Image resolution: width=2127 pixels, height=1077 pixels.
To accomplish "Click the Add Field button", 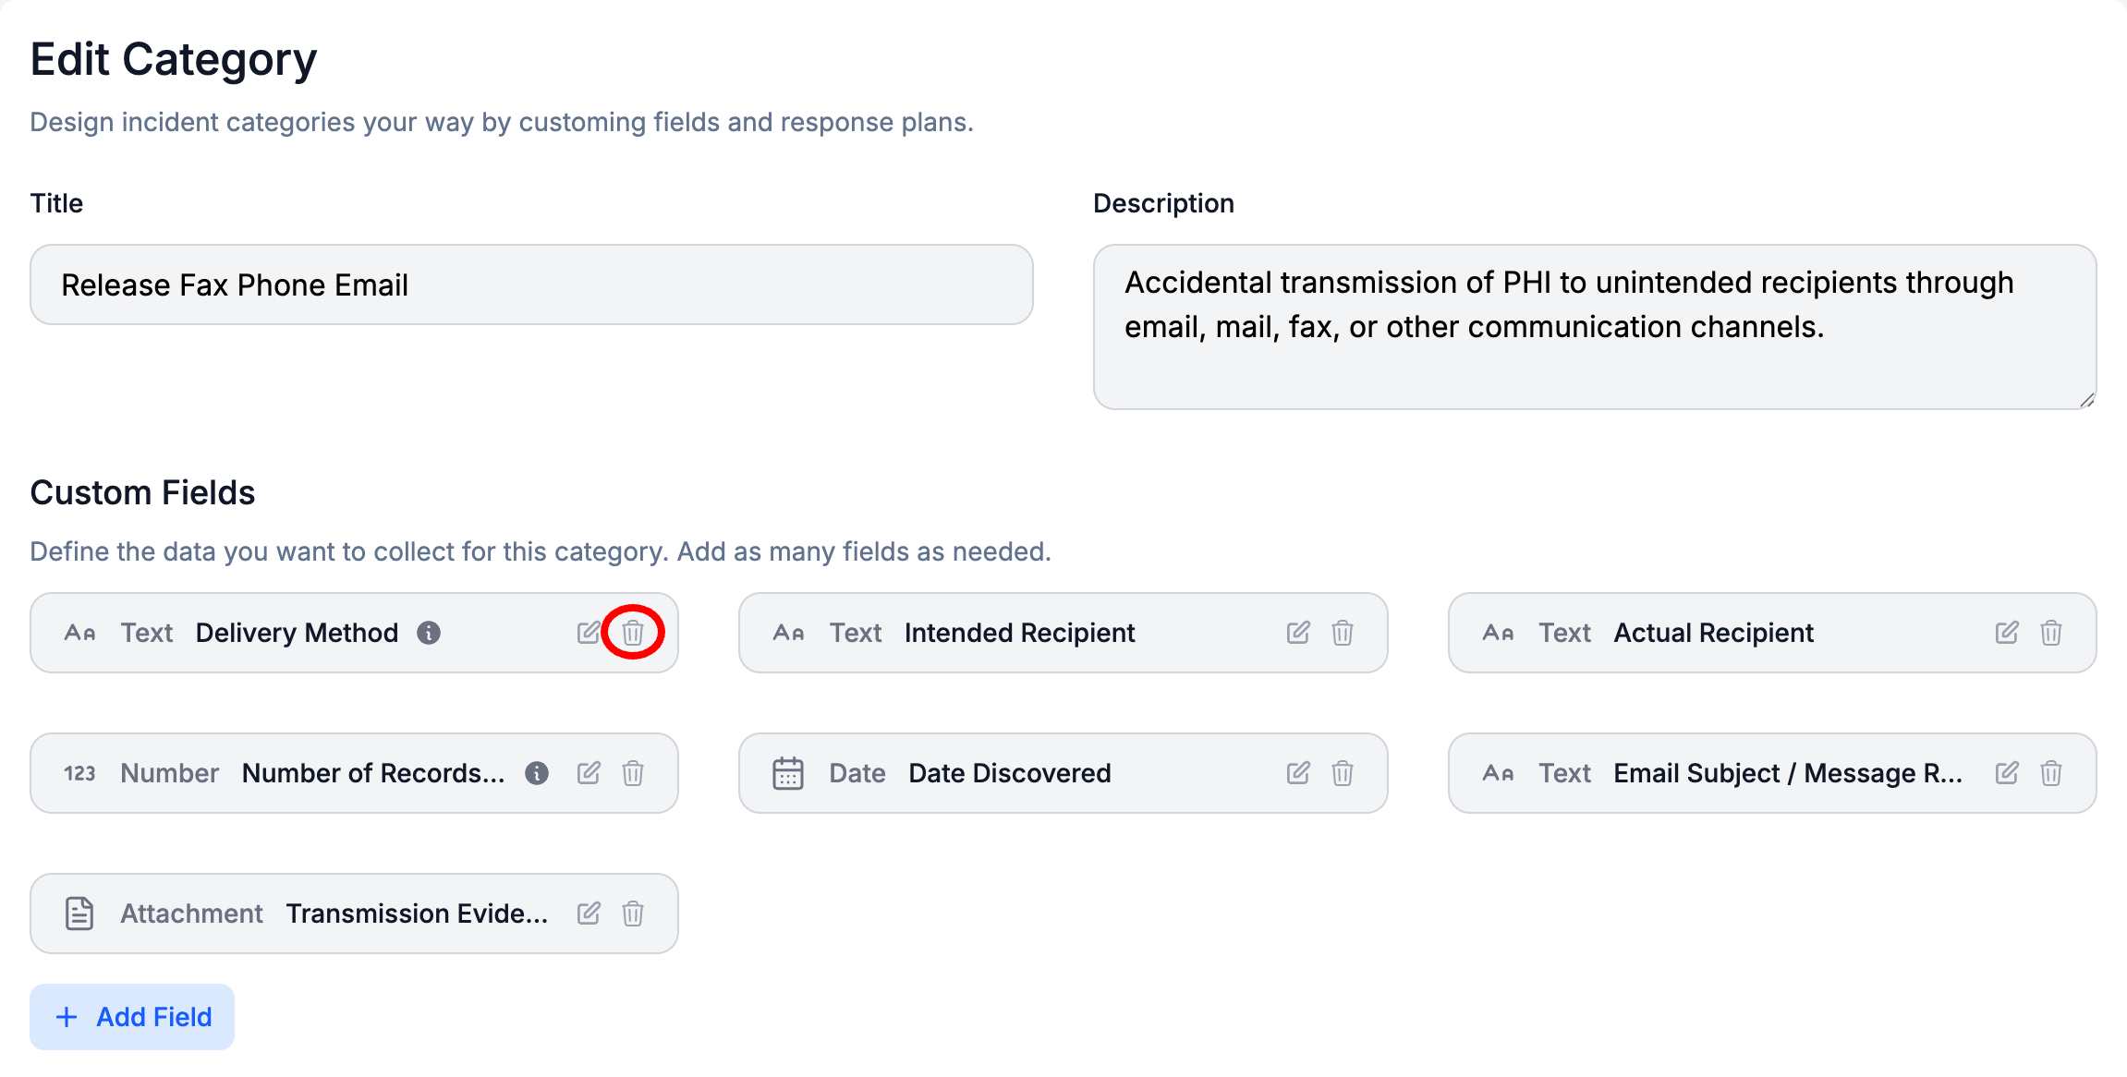I will point(132,1017).
